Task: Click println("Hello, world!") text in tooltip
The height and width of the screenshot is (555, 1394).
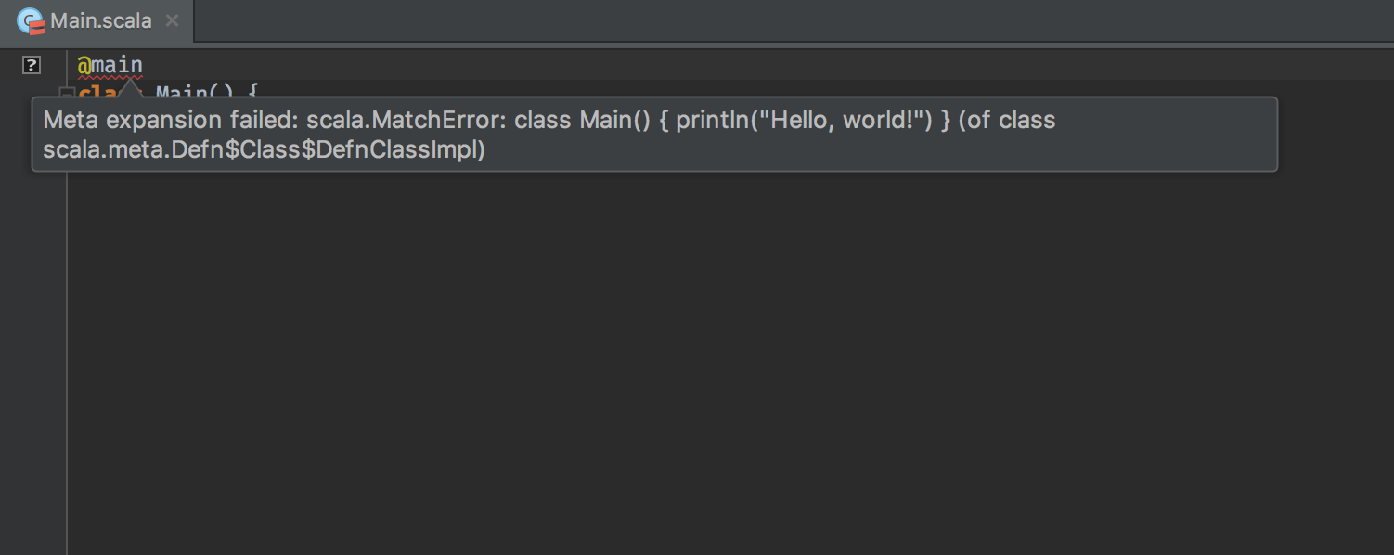Action: (804, 121)
